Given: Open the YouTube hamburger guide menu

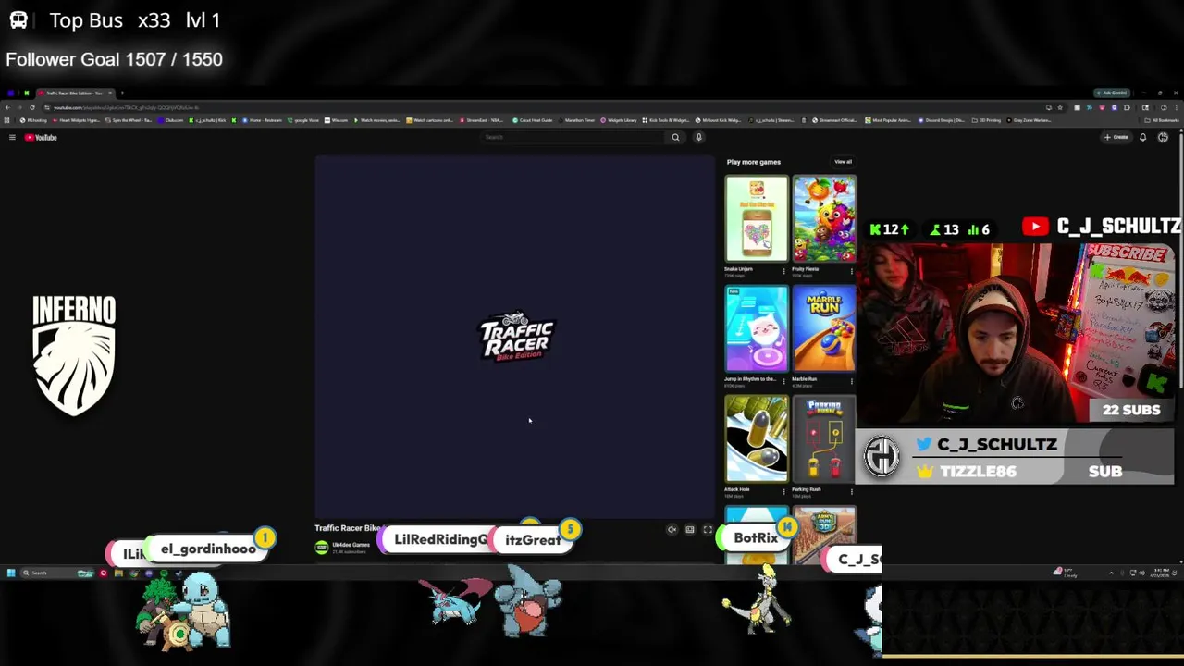Looking at the screenshot, I should point(12,137).
